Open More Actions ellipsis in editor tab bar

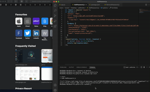(149, 5)
